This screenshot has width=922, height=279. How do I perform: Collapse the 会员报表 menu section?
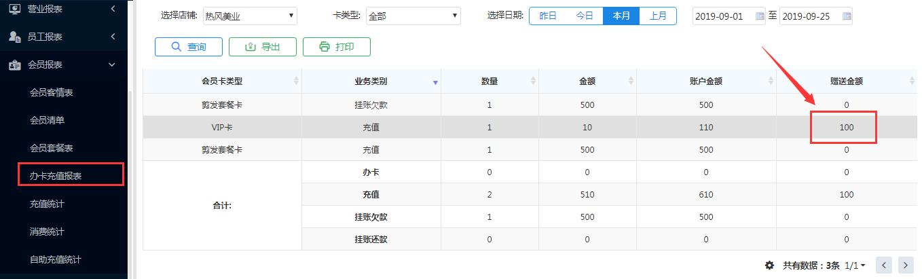(112, 64)
